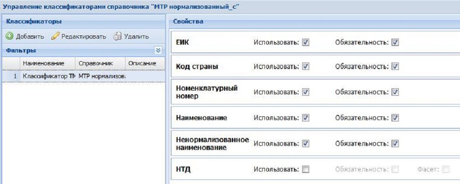This screenshot has height=184, width=460.
Task: Toggle Использовать for Код страны
Action: [x=306, y=67]
